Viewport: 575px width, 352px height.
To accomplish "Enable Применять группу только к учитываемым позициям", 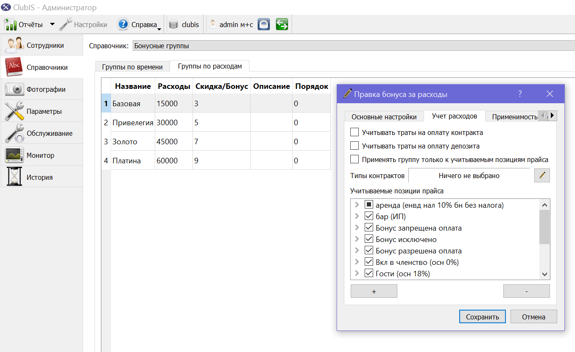I will coord(354,159).
